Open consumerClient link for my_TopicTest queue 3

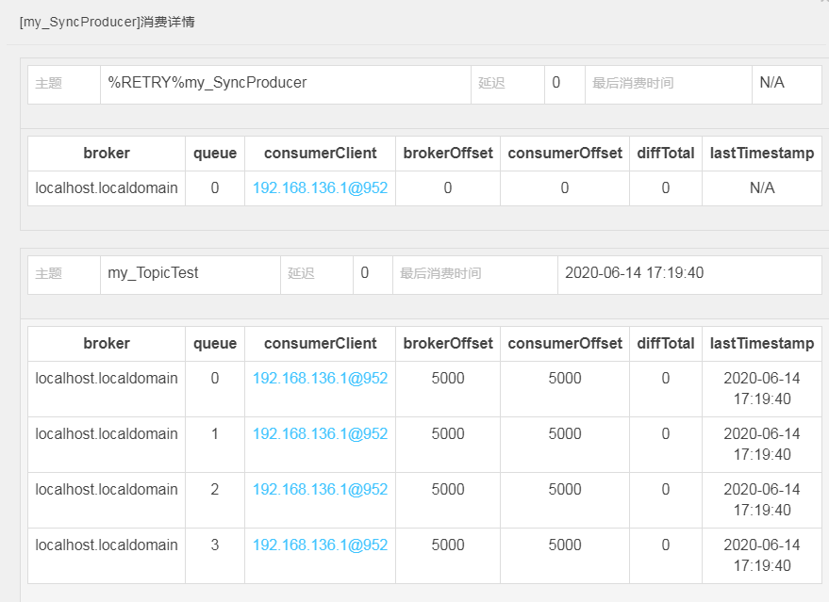pos(320,545)
